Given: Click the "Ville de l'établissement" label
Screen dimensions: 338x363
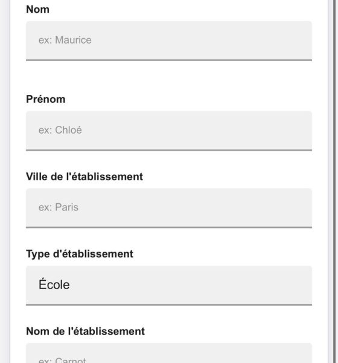Looking at the screenshot, I should (x=84, y=177).
